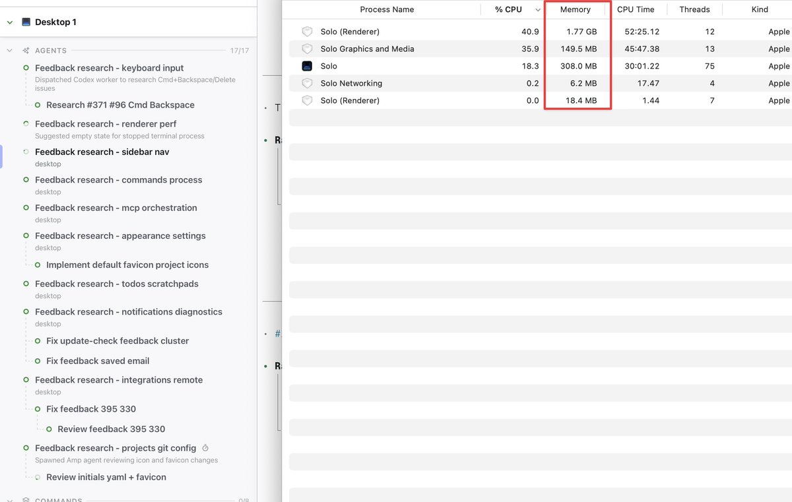Open Feedback research - commands process agent
Image resolution: width=792 pixels, height=502 pixels.
119,180
